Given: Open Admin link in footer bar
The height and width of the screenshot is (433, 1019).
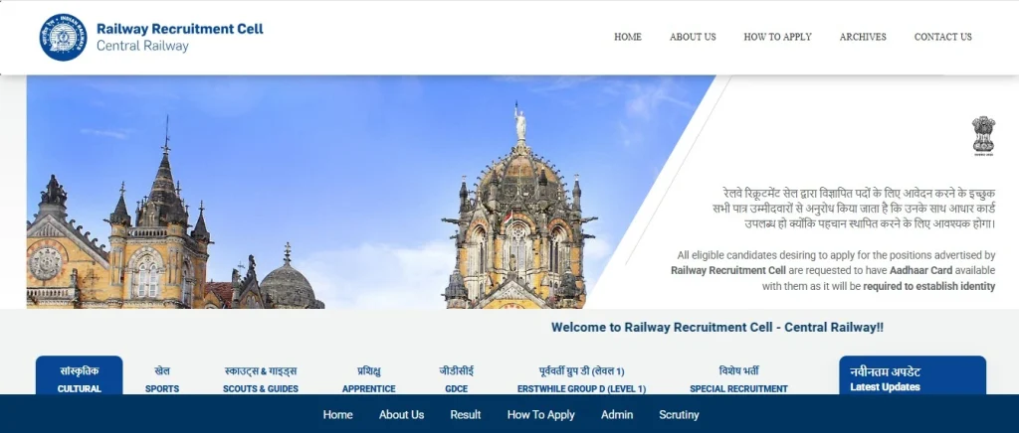Looking at the screenshot, I should pyautogui.click(x=617, y=414).
